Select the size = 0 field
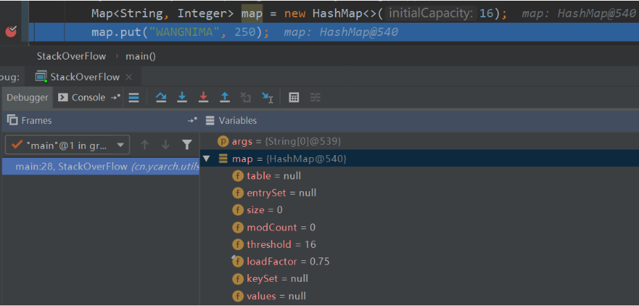The image size is (639, 306). point(420,210)
